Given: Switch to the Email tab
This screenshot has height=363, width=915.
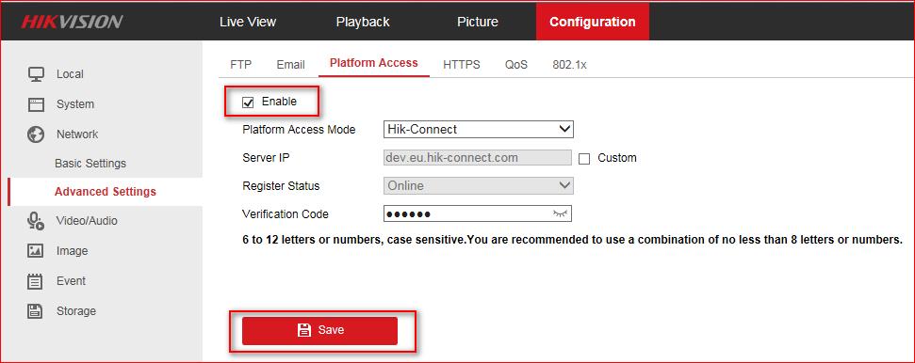Looking at the screenshot, I should pyautogui.click(x=290, y=65).
